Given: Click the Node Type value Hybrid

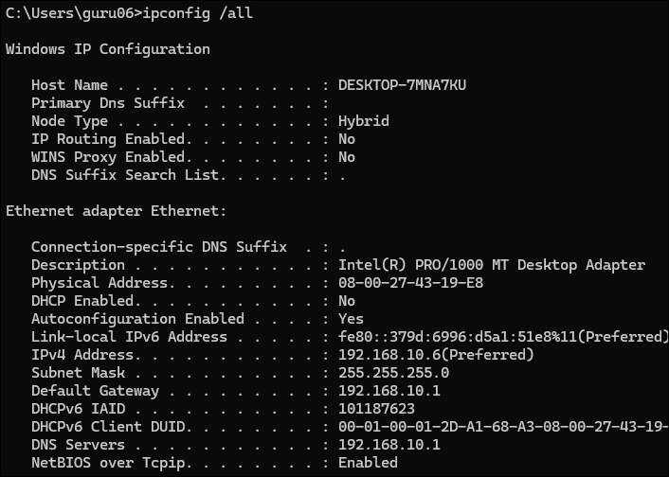Looking at the screenshot, I should (364, 121).
